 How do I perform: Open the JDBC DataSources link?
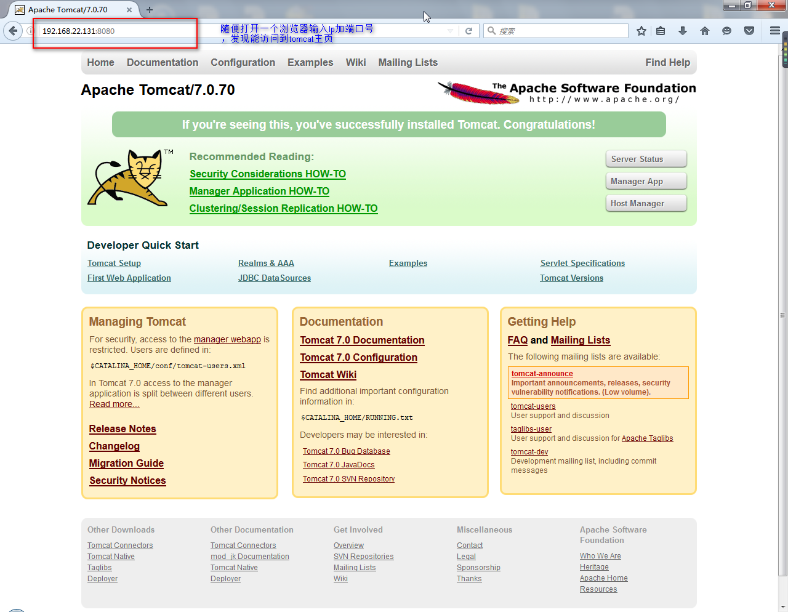pyautogui.click(x=275, y=278)
